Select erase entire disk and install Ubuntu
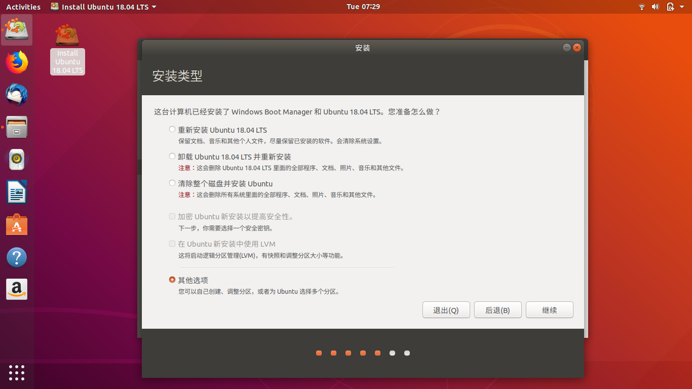The height and width of the screenshot is (389, 692). click(172, 183)
